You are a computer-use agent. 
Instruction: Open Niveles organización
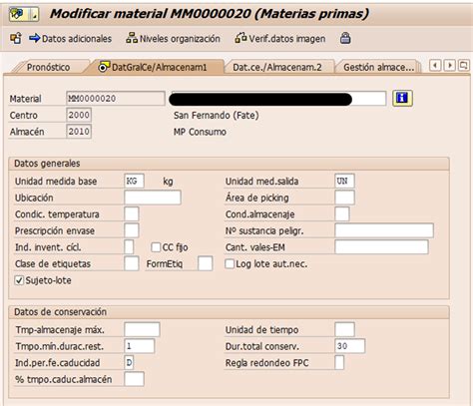tap(173, 39)
